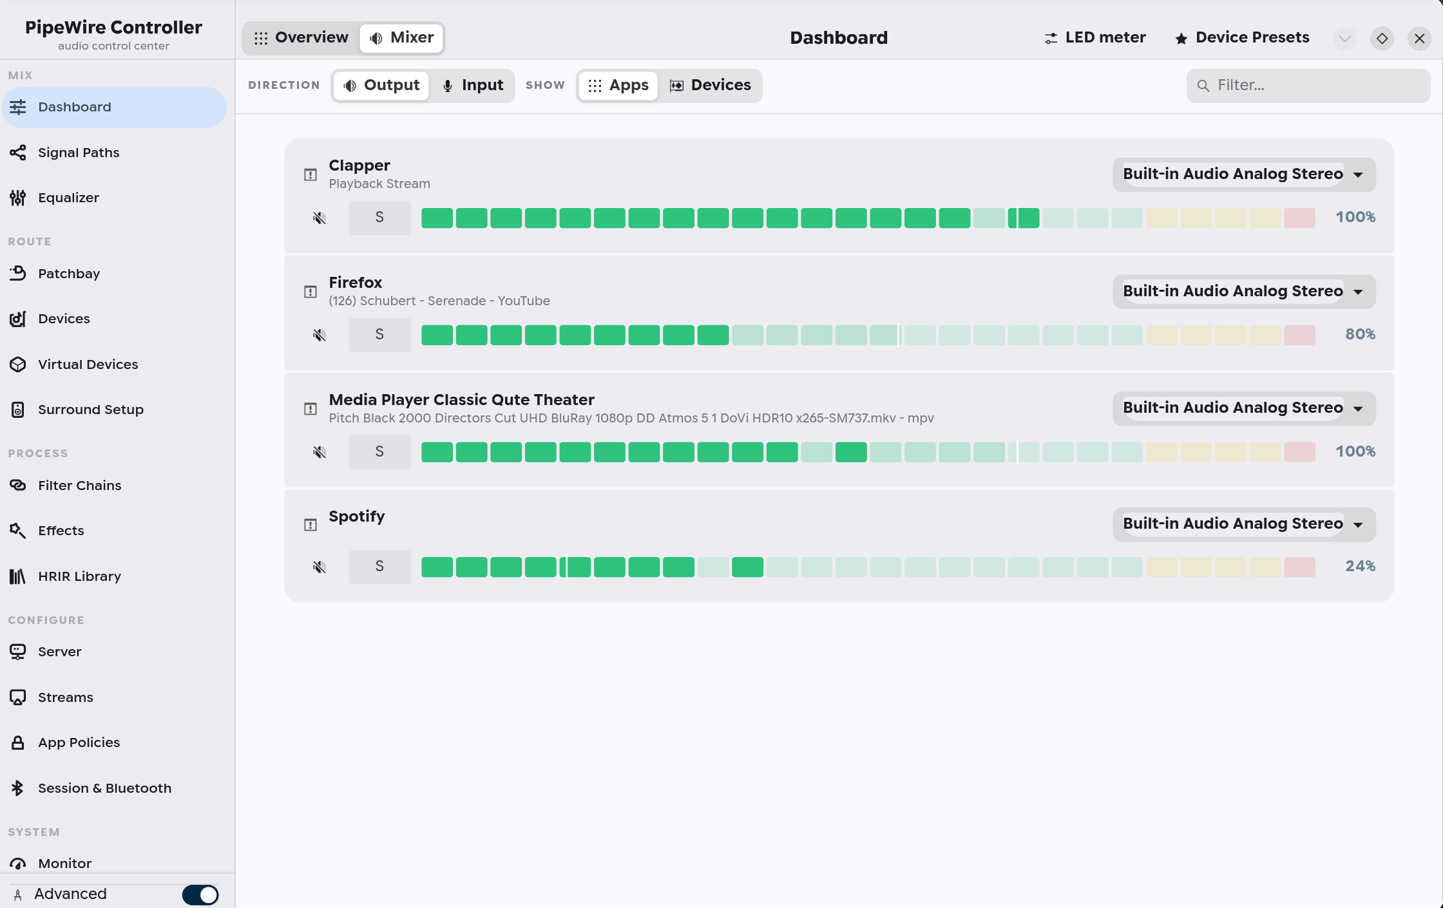
Task: Click the info icon beside Clapper
Action: (311, 175)
